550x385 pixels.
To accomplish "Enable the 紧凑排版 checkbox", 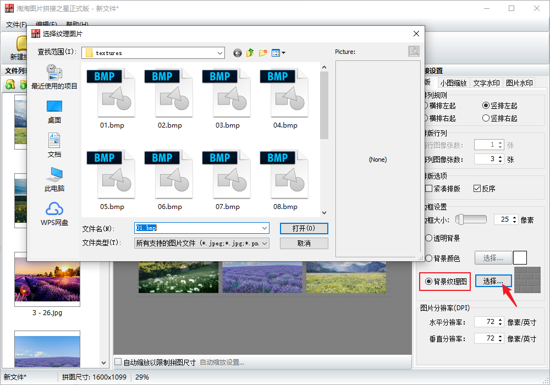I will coord(429,189).
